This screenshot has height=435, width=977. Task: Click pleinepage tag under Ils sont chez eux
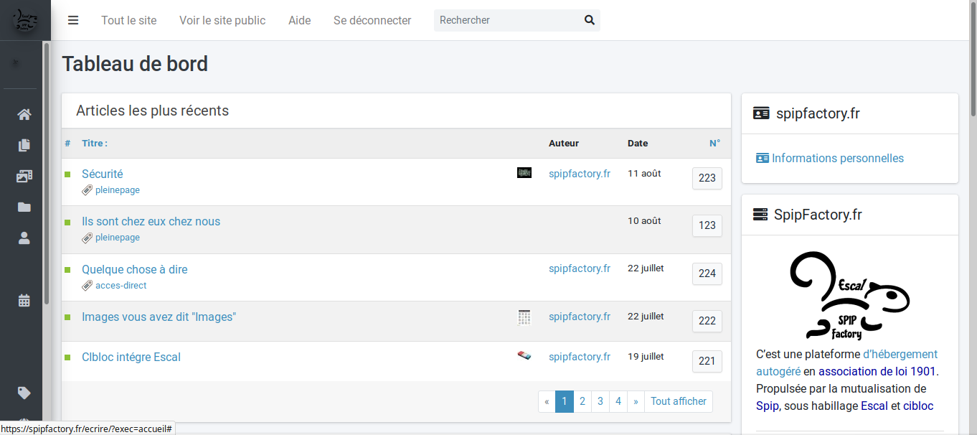click(x=118, y=238)
